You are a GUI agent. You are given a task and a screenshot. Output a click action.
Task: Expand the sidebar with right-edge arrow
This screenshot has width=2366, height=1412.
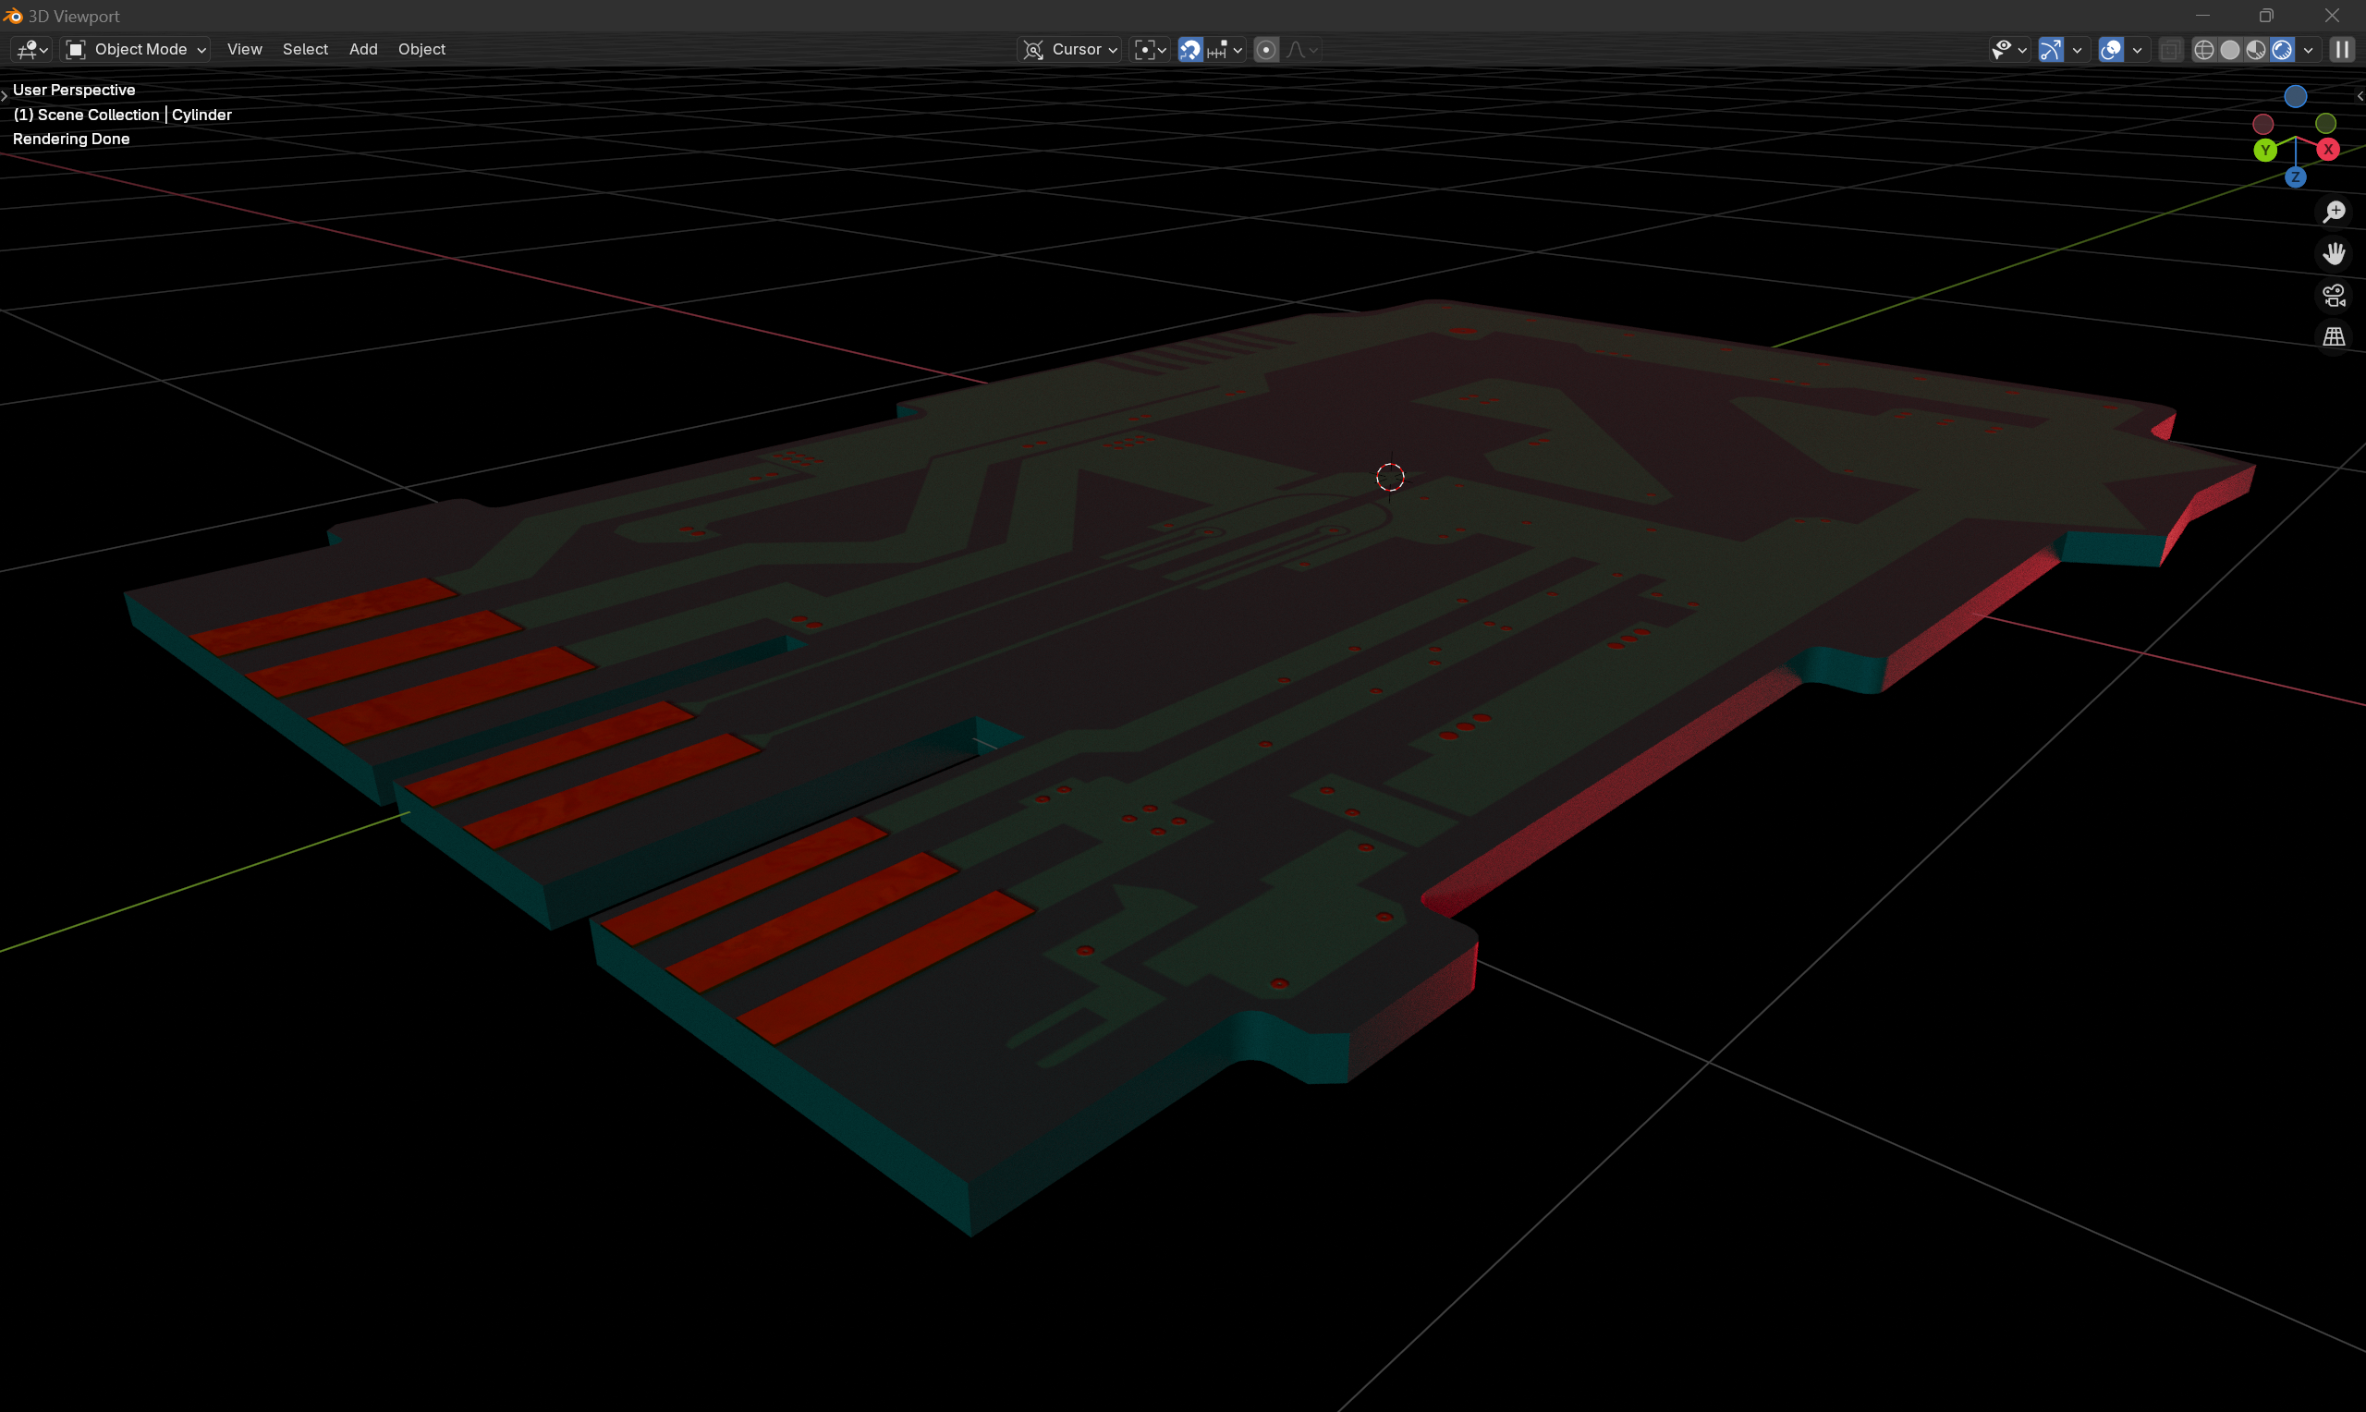click(2360, 96)
